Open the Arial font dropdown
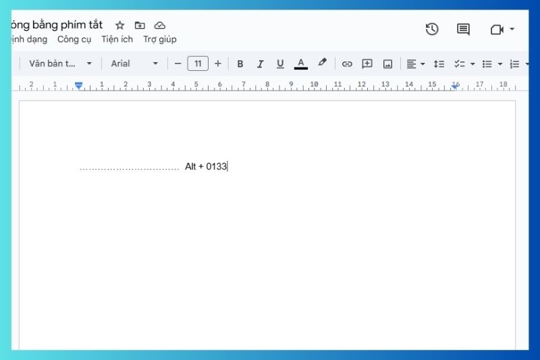The height and width of the screenshot is (360, 540). (134, 63)
